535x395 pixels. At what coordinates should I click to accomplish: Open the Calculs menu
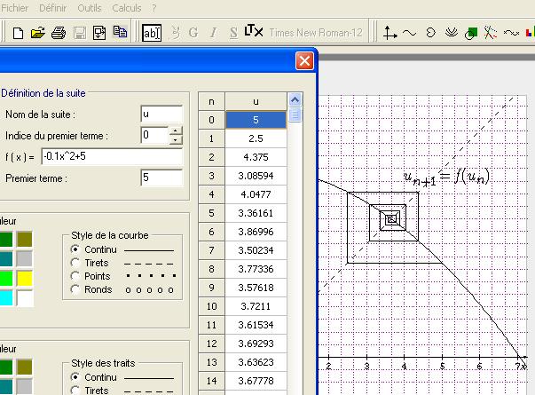(127, 8)
